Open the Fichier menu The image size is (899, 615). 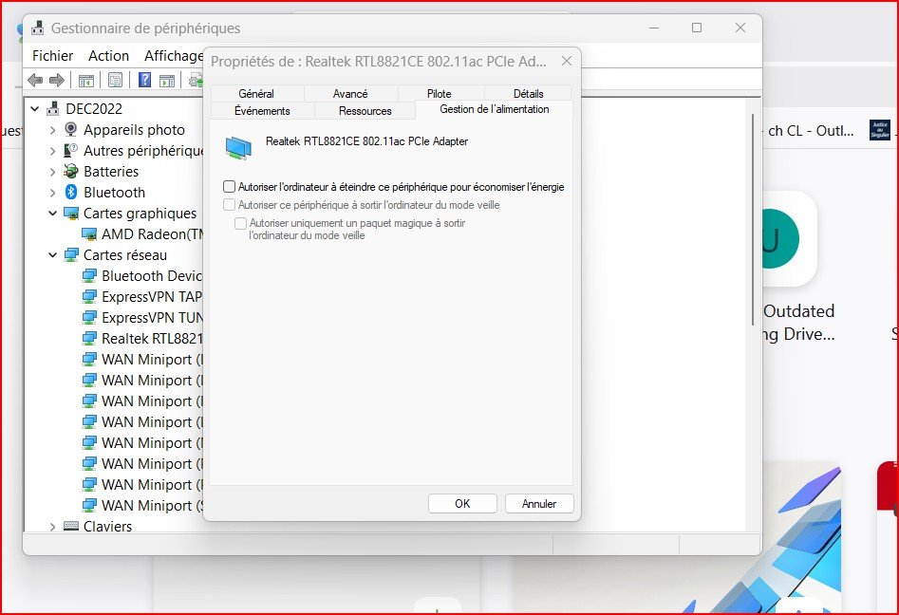pyautogui.click(x=52, y=56)
